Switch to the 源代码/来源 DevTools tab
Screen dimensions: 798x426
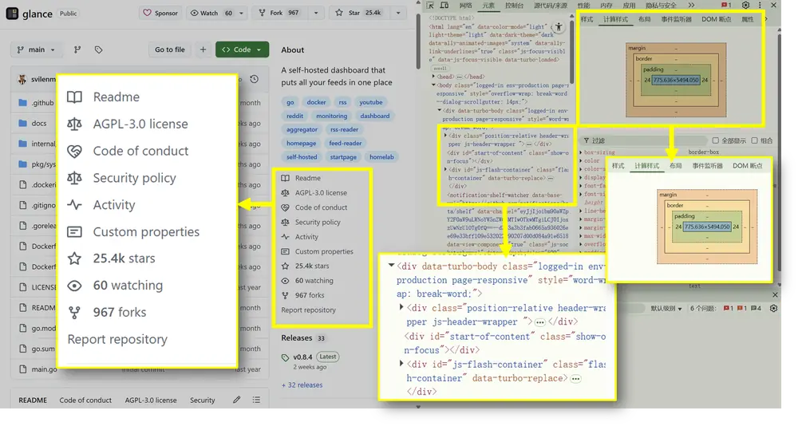coord(551,6)
